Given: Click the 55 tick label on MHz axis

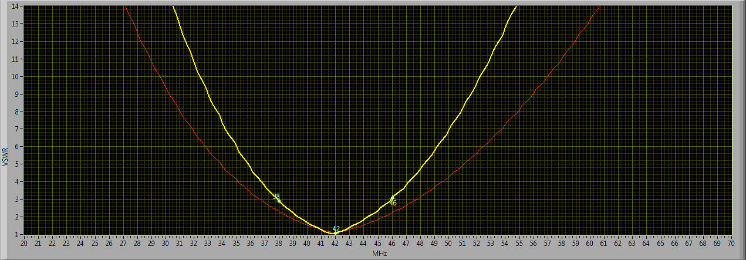Looking at the screenshot, I should click(x=519, y=242).
